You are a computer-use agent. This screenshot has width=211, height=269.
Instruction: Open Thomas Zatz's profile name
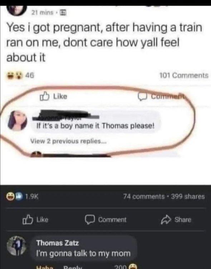58,243
